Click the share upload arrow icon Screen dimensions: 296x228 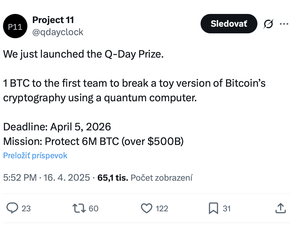click(281, 208)
